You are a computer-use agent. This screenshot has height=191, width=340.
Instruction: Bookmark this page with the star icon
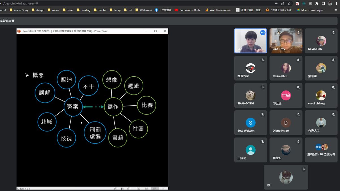click(289, 3)
